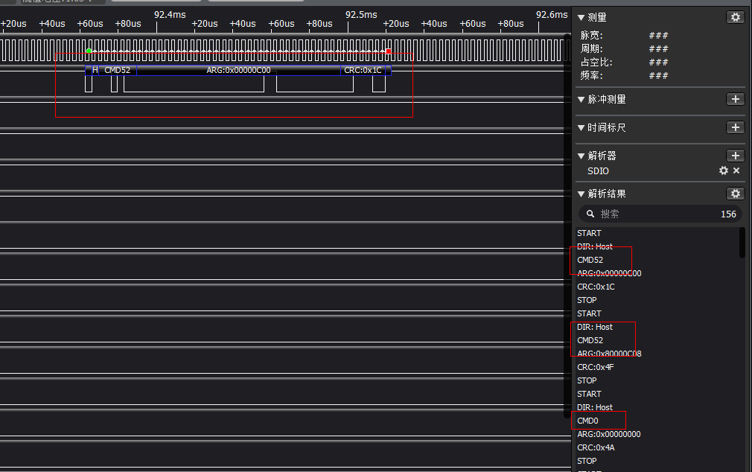752x472 pixels.
Task: Collapse the 解析器 section
Action: click(581, 156)
